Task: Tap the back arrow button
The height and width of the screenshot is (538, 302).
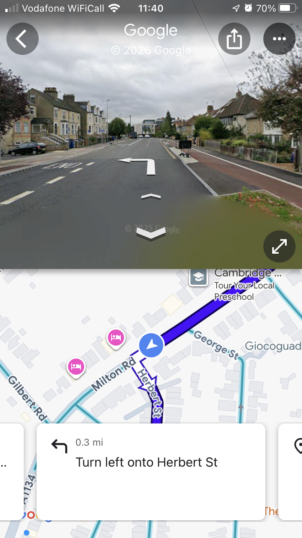Action: [x=23, y=39]
